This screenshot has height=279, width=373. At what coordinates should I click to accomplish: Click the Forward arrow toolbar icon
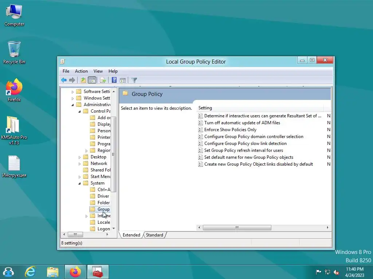(72, 80)
